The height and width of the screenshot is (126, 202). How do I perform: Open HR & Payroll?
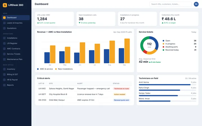click(x=16, y=80)
